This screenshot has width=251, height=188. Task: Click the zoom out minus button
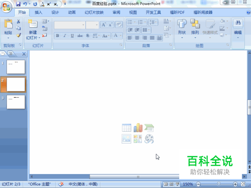click(198, 184)
